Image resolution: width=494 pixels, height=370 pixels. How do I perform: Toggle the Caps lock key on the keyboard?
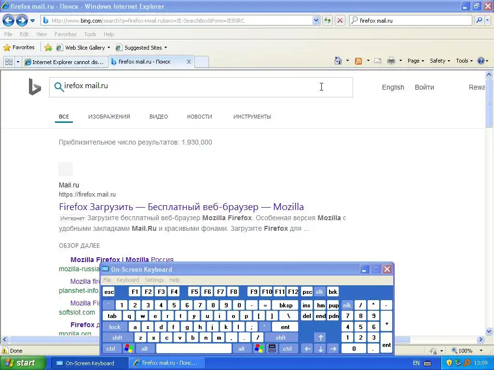coord(115,327)
